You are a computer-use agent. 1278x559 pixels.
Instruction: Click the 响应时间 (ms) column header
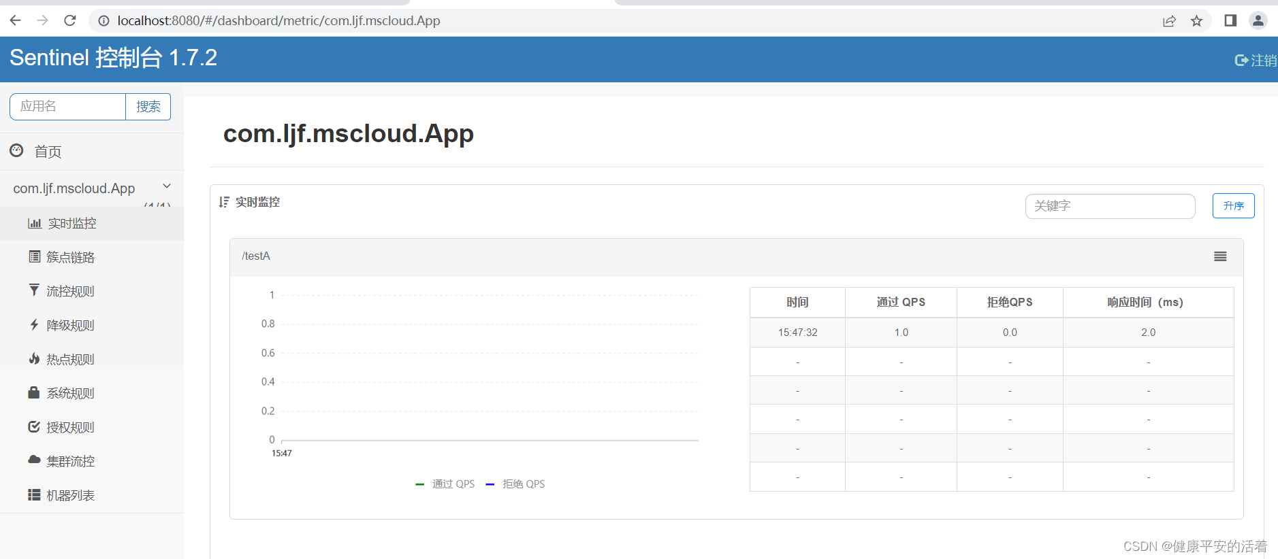1148,302
